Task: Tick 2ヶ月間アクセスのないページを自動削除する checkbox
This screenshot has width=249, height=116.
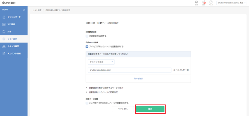Action: point(87,103)
